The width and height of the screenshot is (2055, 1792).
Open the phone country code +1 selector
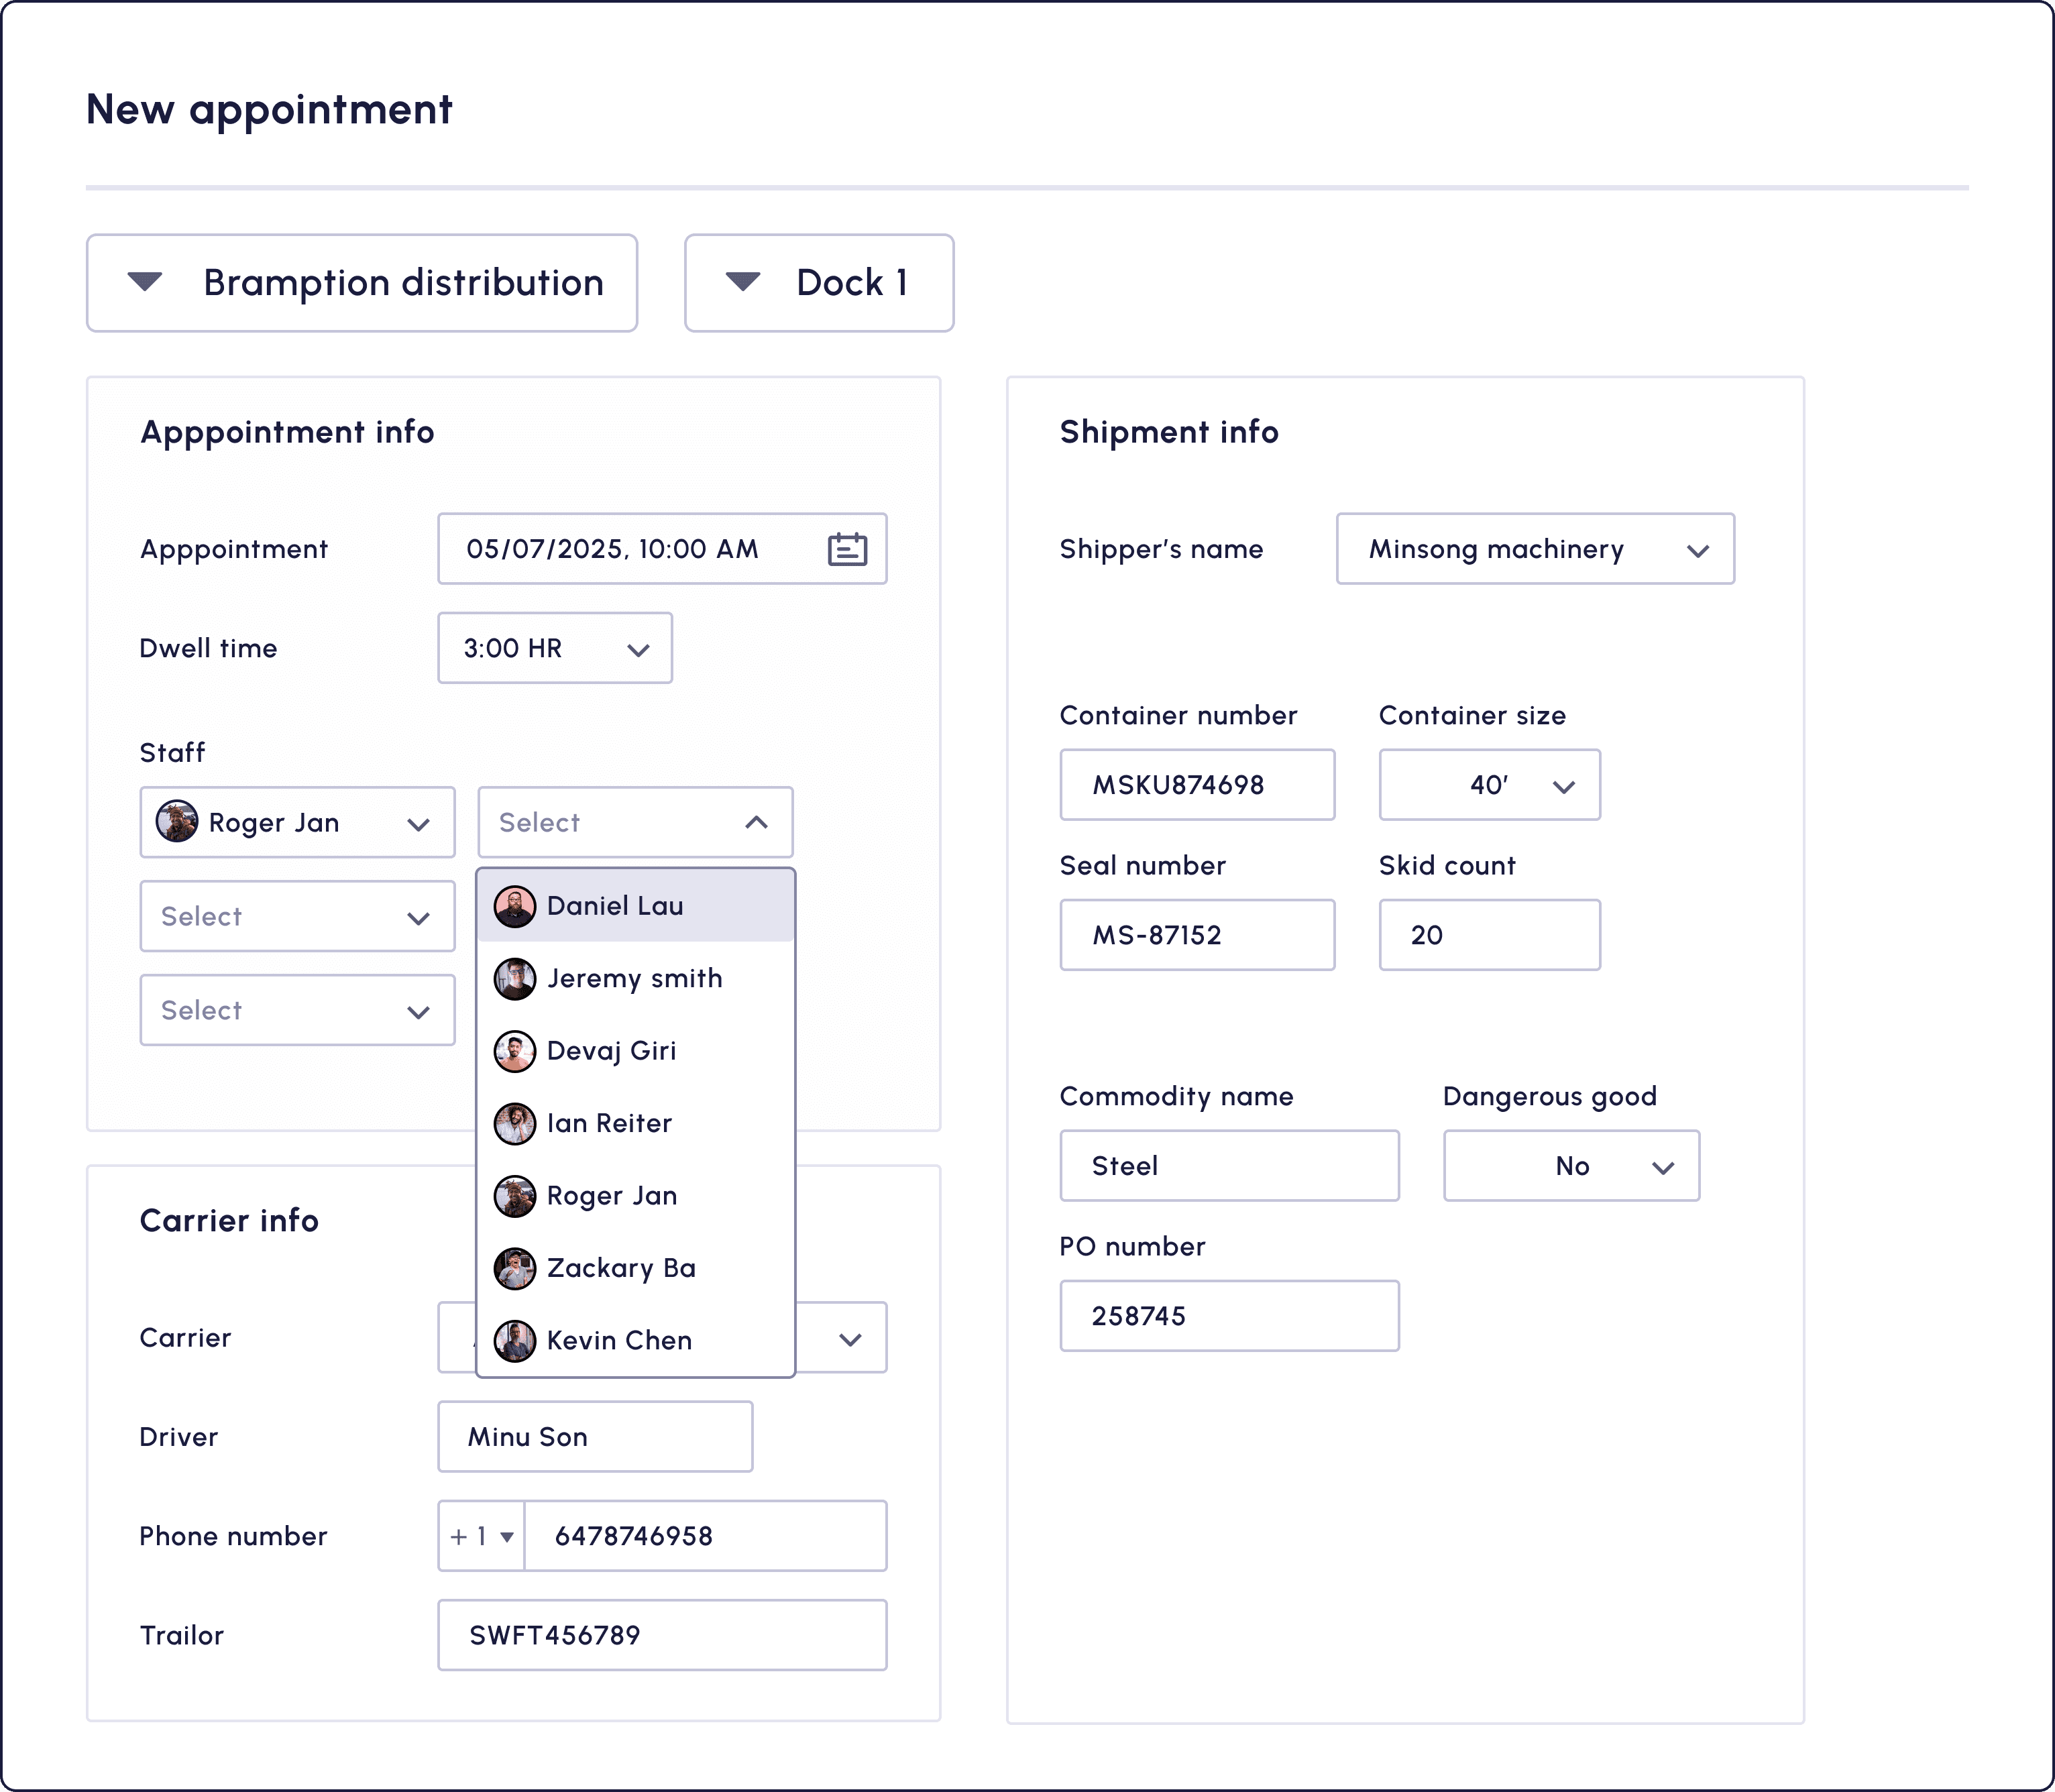[482, 1536]
